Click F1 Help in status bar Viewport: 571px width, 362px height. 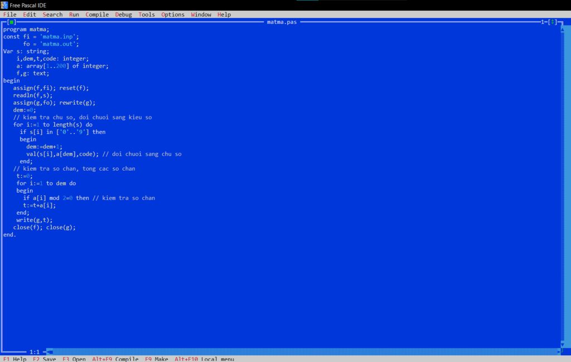click(15, 359)
